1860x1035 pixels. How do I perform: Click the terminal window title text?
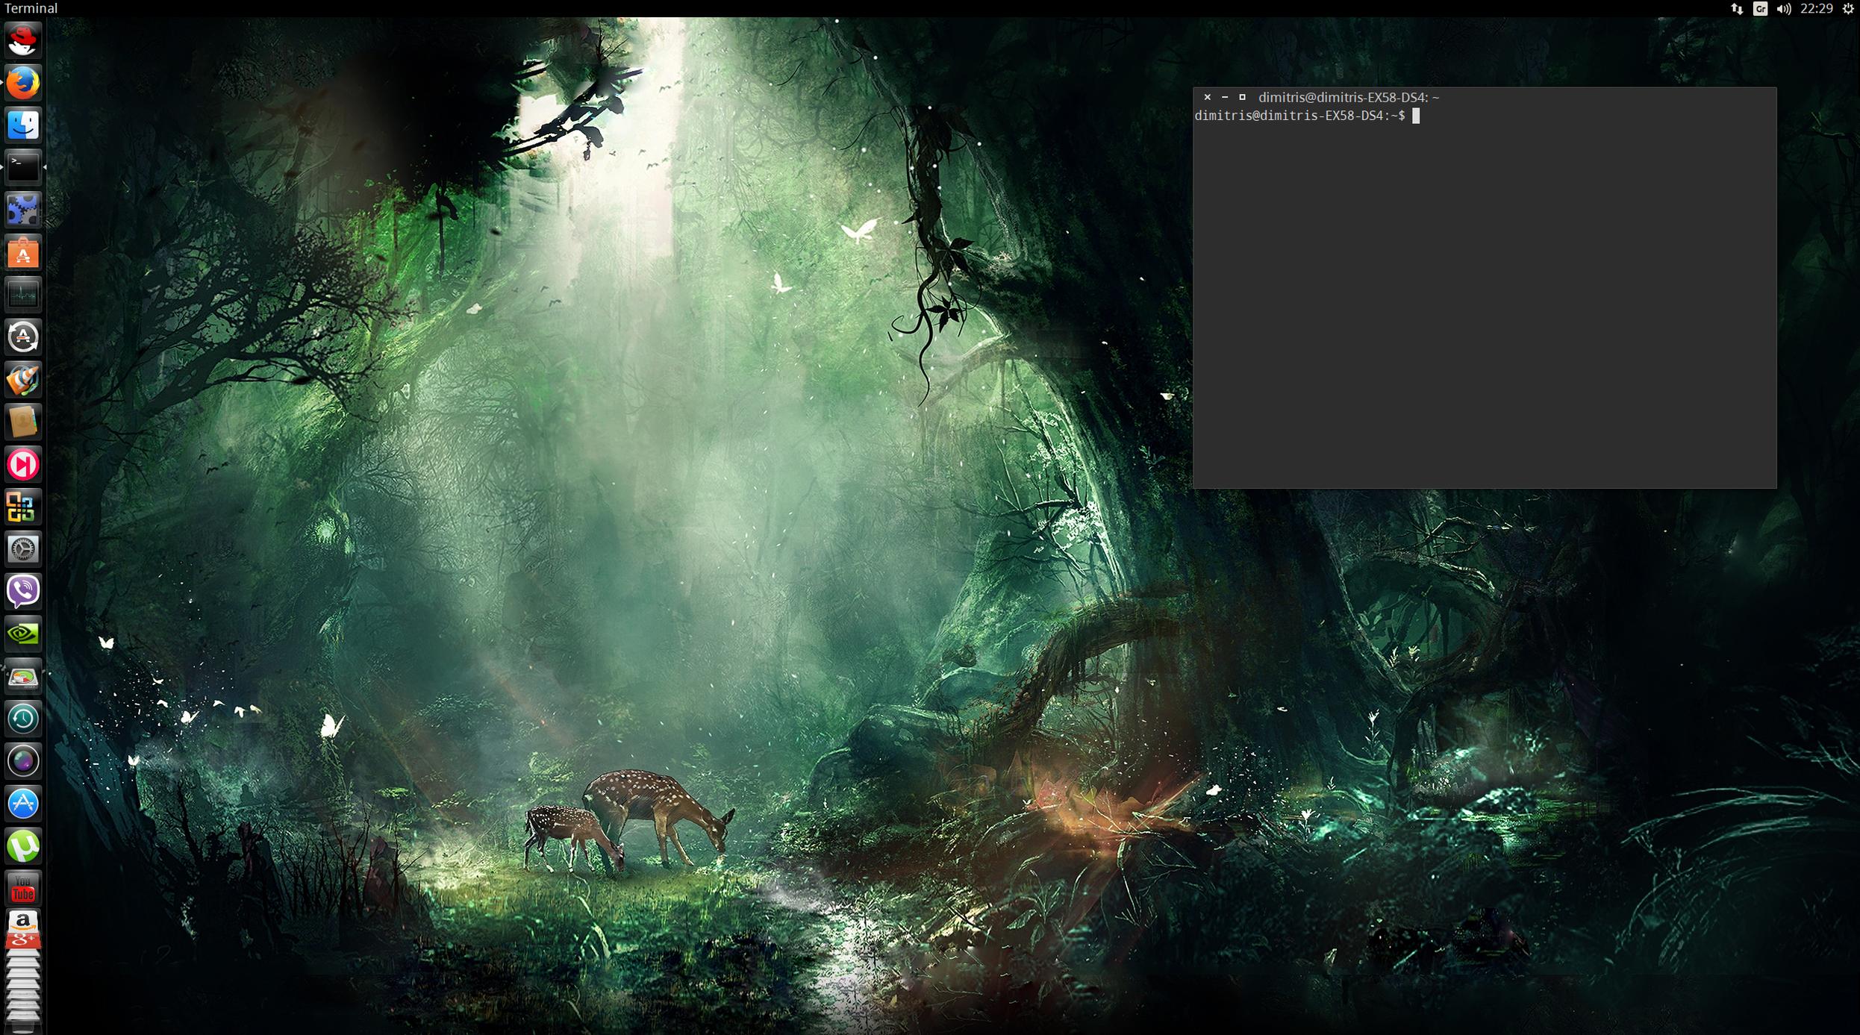(1348, 98)
